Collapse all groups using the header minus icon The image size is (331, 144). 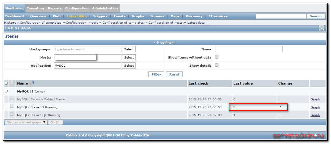pos(6,83)
